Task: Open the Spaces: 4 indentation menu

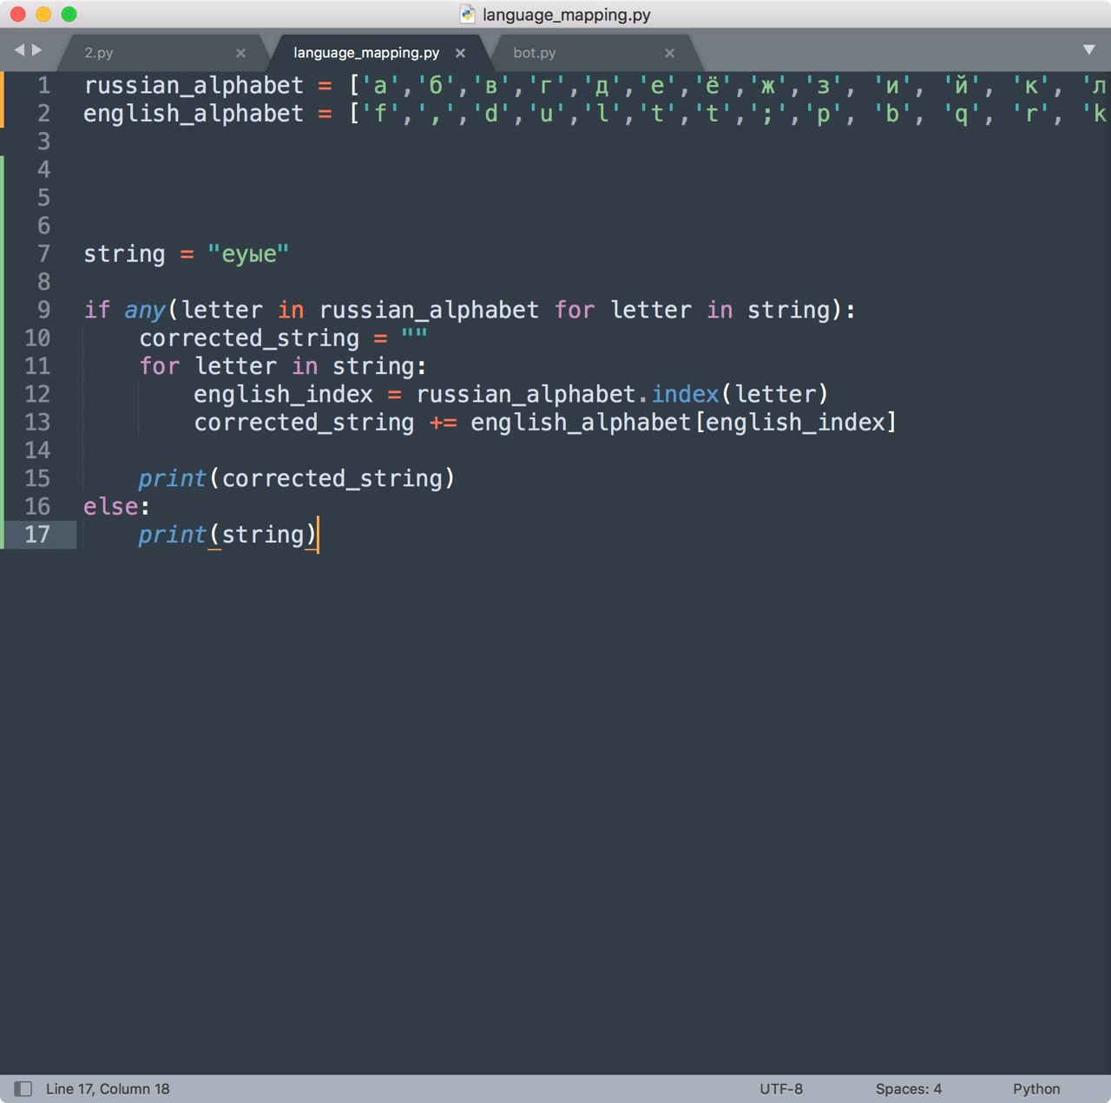Action: tap(908, 1088)
